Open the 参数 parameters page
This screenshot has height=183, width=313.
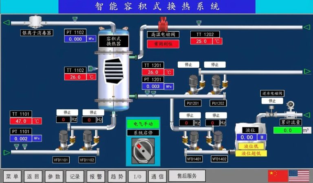click(x=54, y=176)
